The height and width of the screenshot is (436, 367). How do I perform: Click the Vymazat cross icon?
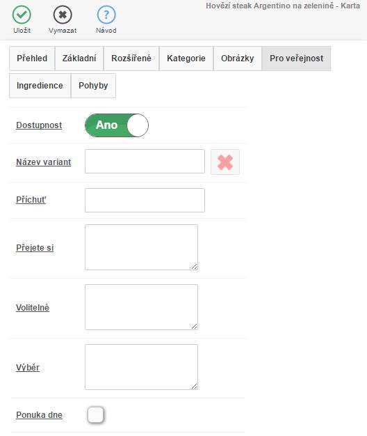tap(63, 15)
